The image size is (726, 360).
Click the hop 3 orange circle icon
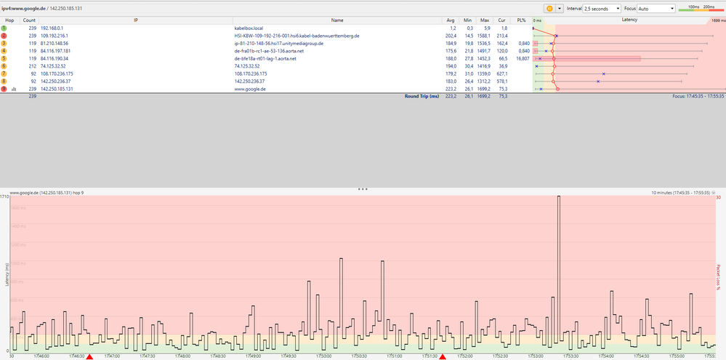click(4, 43)
